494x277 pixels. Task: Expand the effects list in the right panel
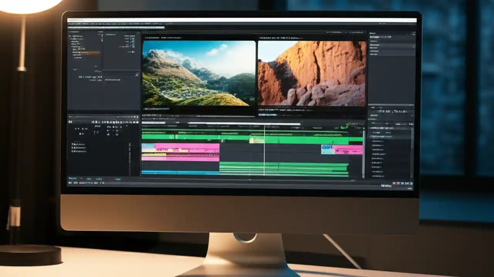[x=370, y=129]
